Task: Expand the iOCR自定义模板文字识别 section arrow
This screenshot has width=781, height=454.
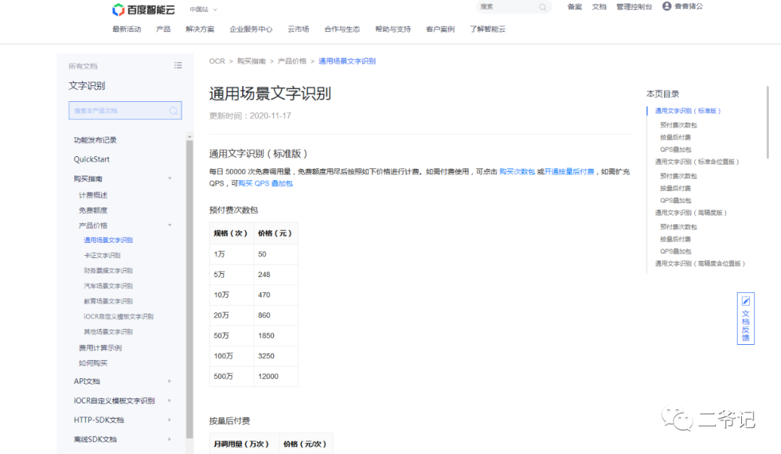Action: click(170, 401)
